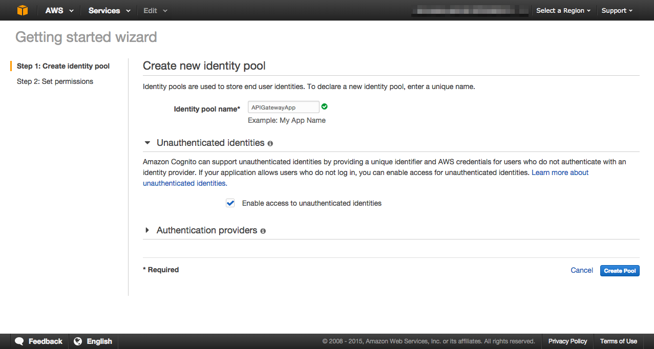
Task: Click the Cancel link
Action: (582, 270)
